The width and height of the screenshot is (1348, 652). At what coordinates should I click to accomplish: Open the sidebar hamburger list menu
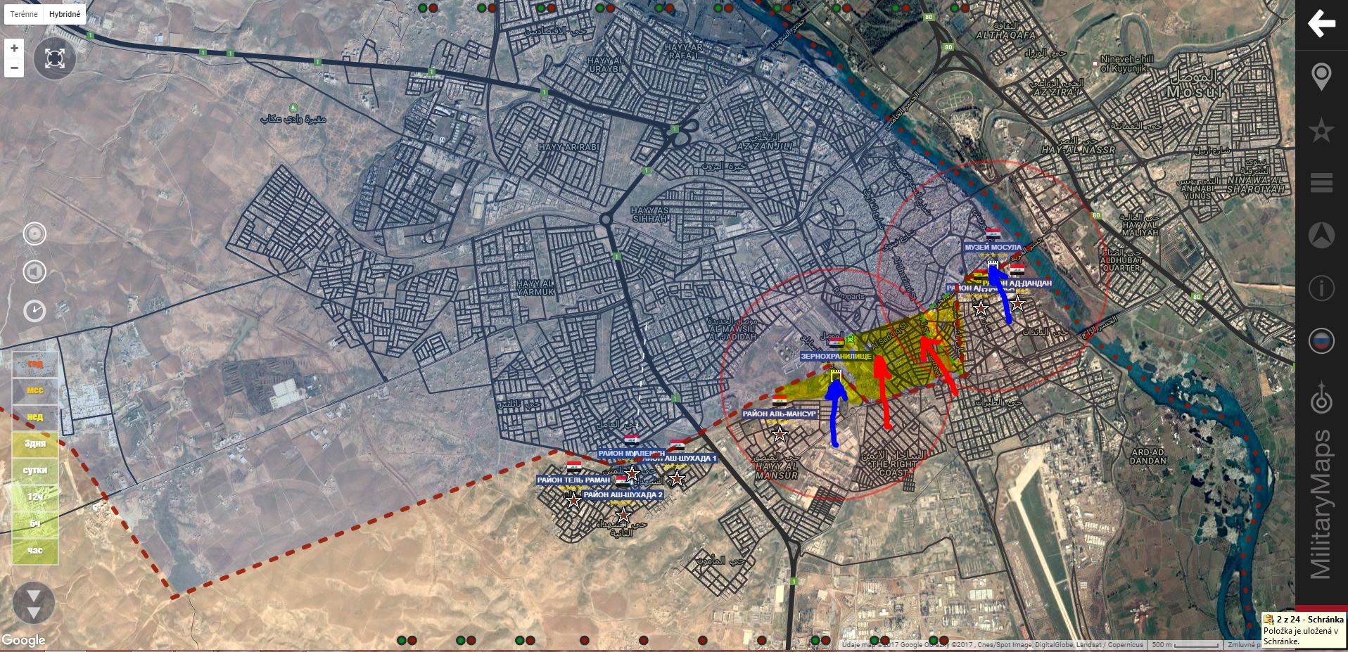pos(1321,183)
